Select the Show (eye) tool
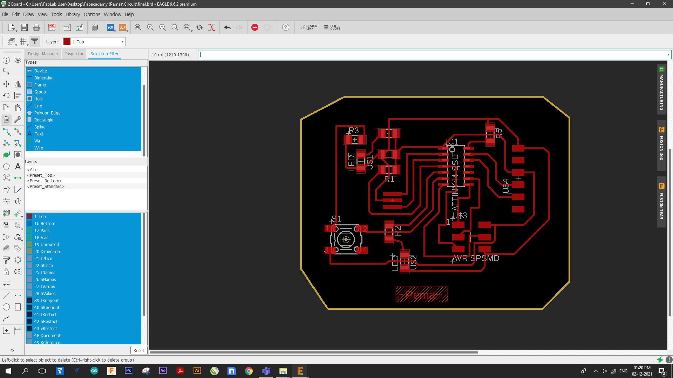This screenshot has width=673, height=378. click(x=18, y=60)
